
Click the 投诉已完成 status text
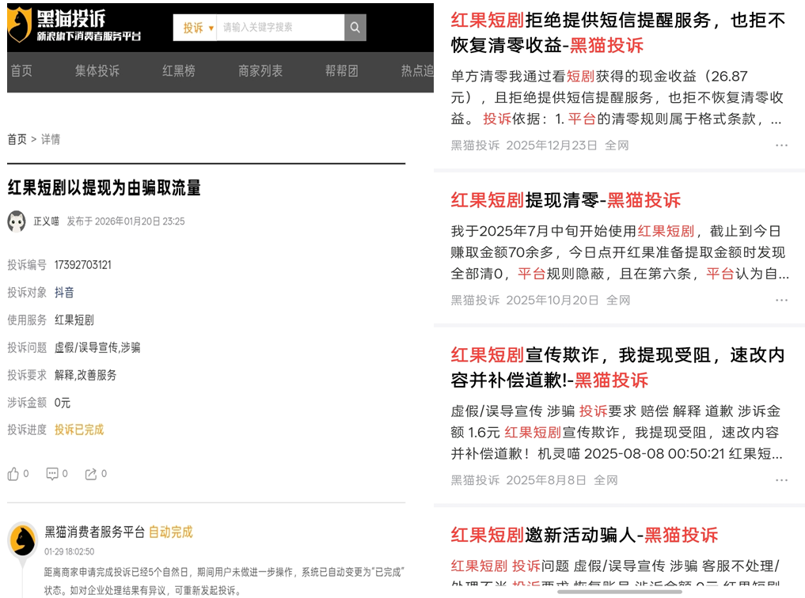tap(79, 430)
